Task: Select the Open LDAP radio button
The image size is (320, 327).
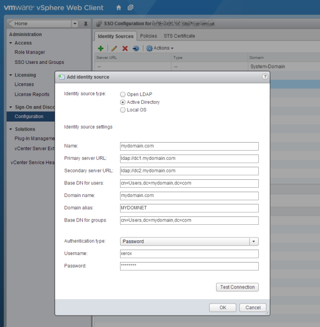Action: point(123,95)
